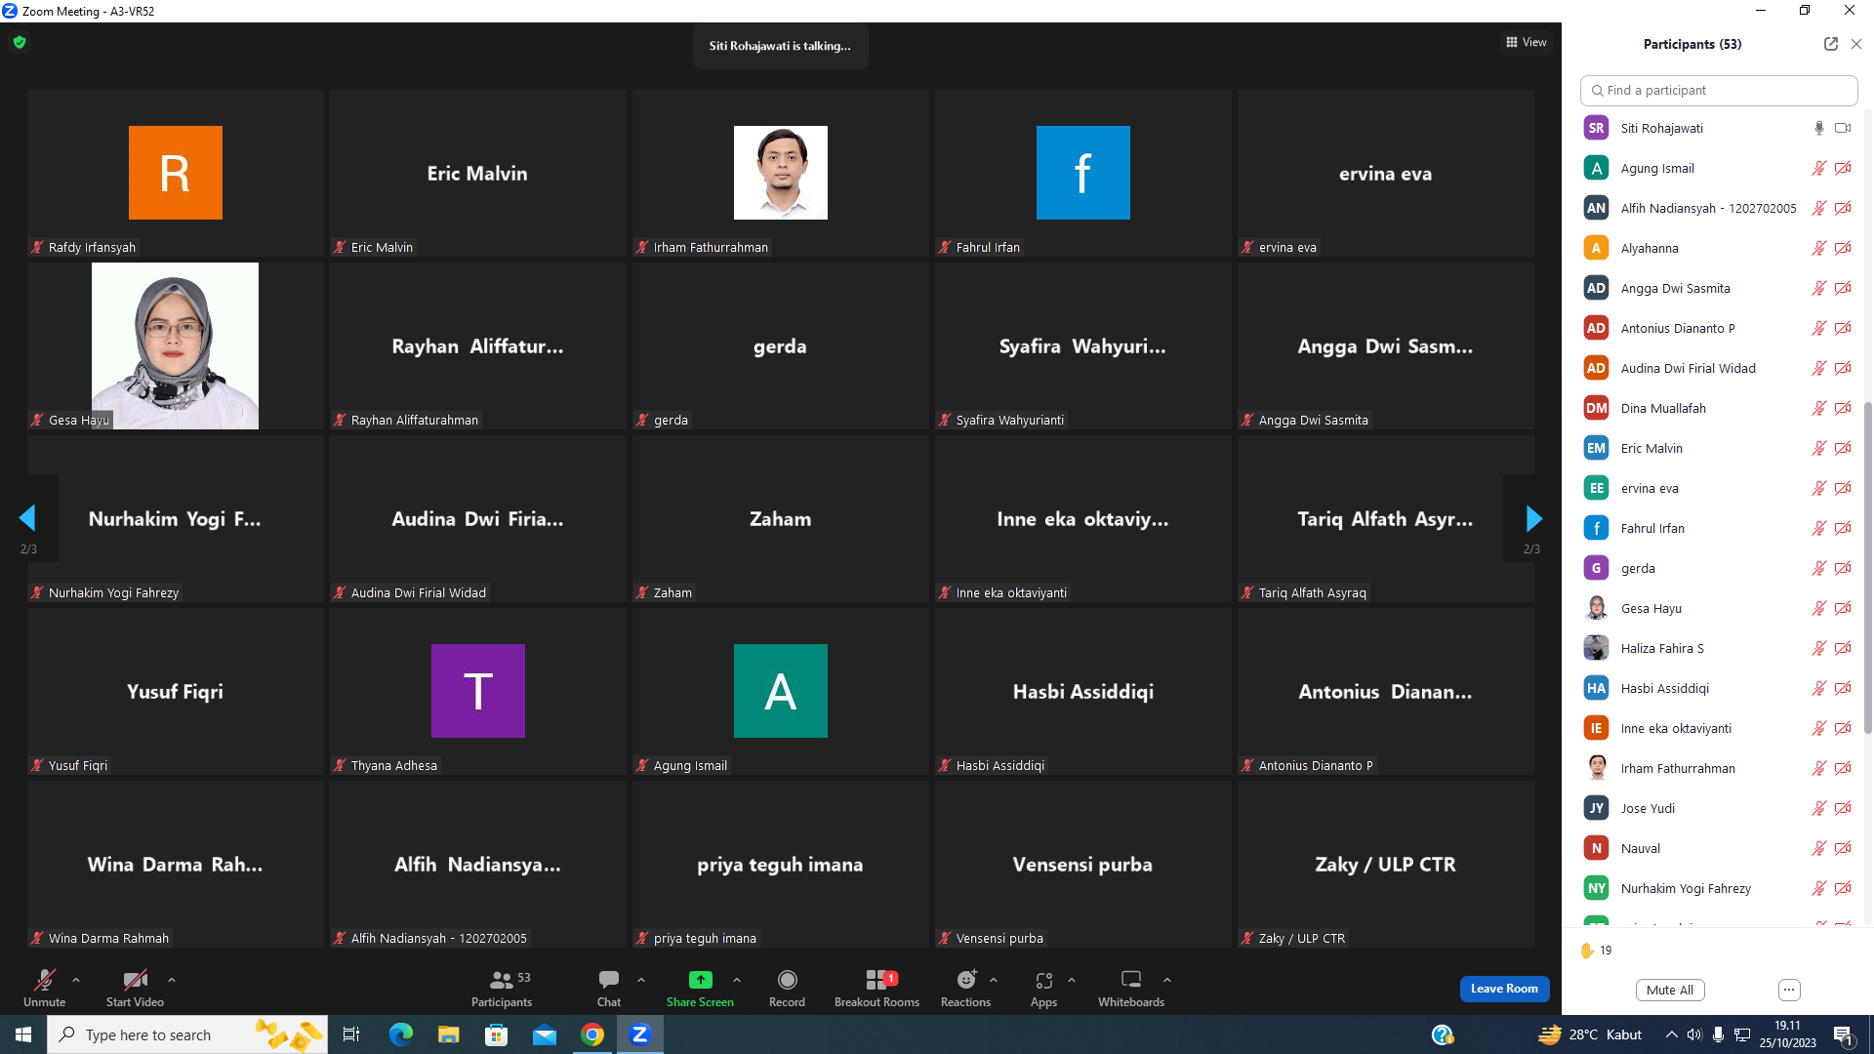Open Breakout Rooms
Viewport: 1874px width, 1054px height.
click(x=876, y=988)
